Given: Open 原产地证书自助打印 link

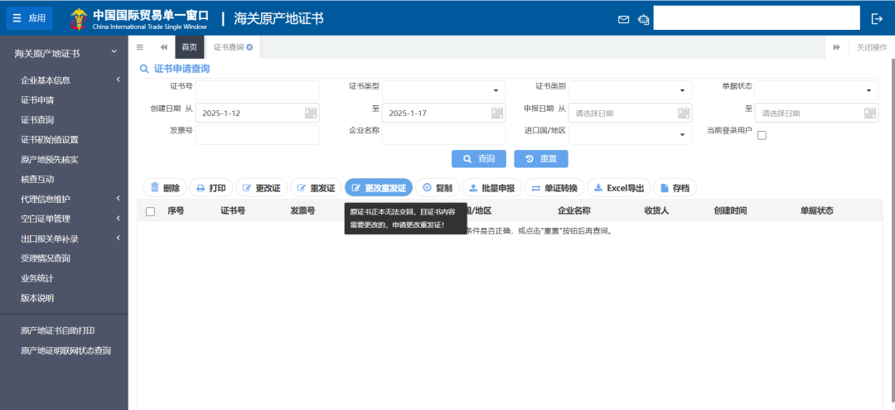Looking at the screenshot, I should tap(58, 330).
